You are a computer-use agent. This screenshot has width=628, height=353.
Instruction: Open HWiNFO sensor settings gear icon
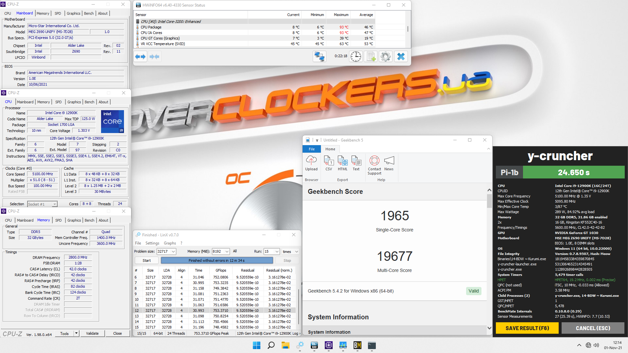coord(386,57)
